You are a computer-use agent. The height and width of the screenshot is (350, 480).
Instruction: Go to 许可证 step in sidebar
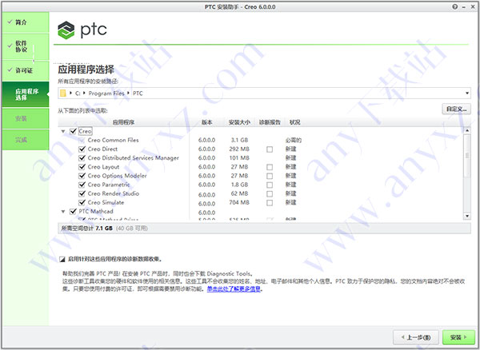(x=26, y=70)
